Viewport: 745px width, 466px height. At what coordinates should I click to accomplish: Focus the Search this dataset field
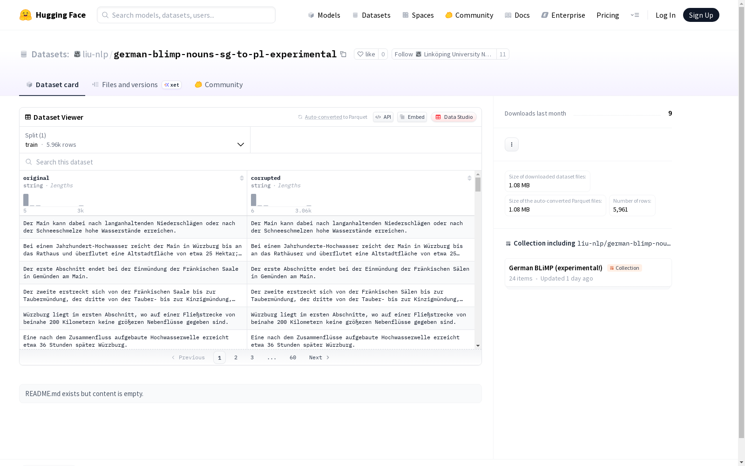point(251,162)
